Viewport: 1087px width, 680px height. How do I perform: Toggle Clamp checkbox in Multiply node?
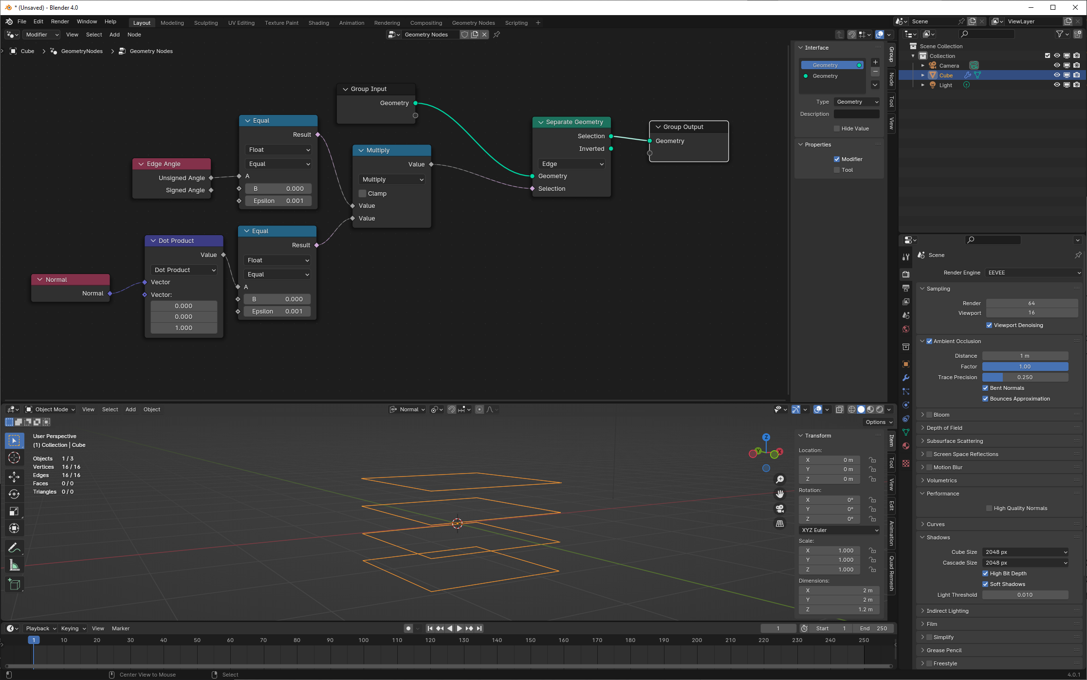(x=363, y=193)
